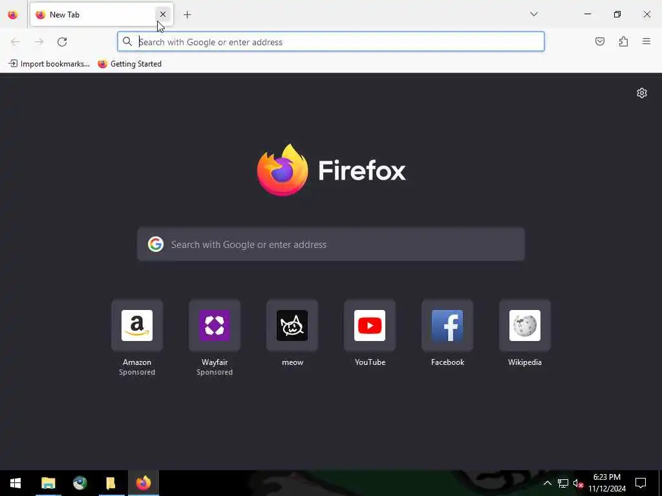Minimize the Firefox window
The width and height of the screenshot is (662, 496).
click(587, 14)
